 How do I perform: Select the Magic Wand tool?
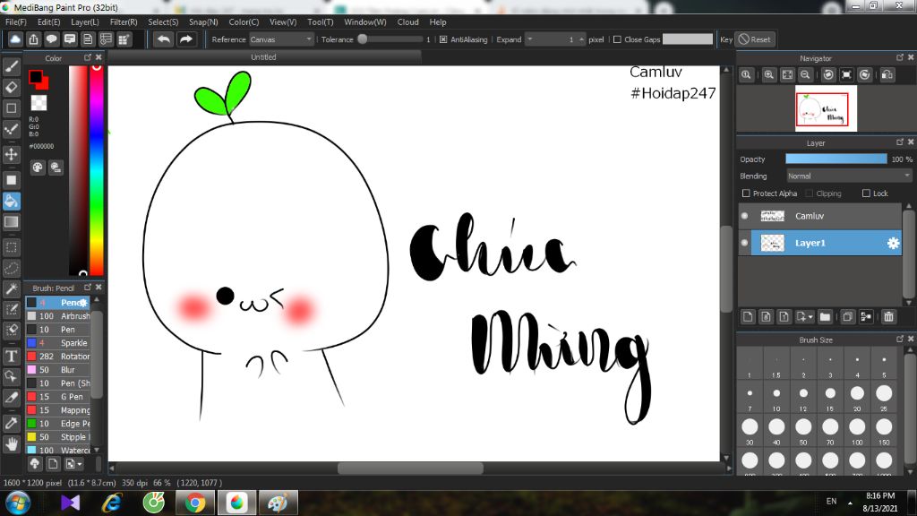coord(11,289)
